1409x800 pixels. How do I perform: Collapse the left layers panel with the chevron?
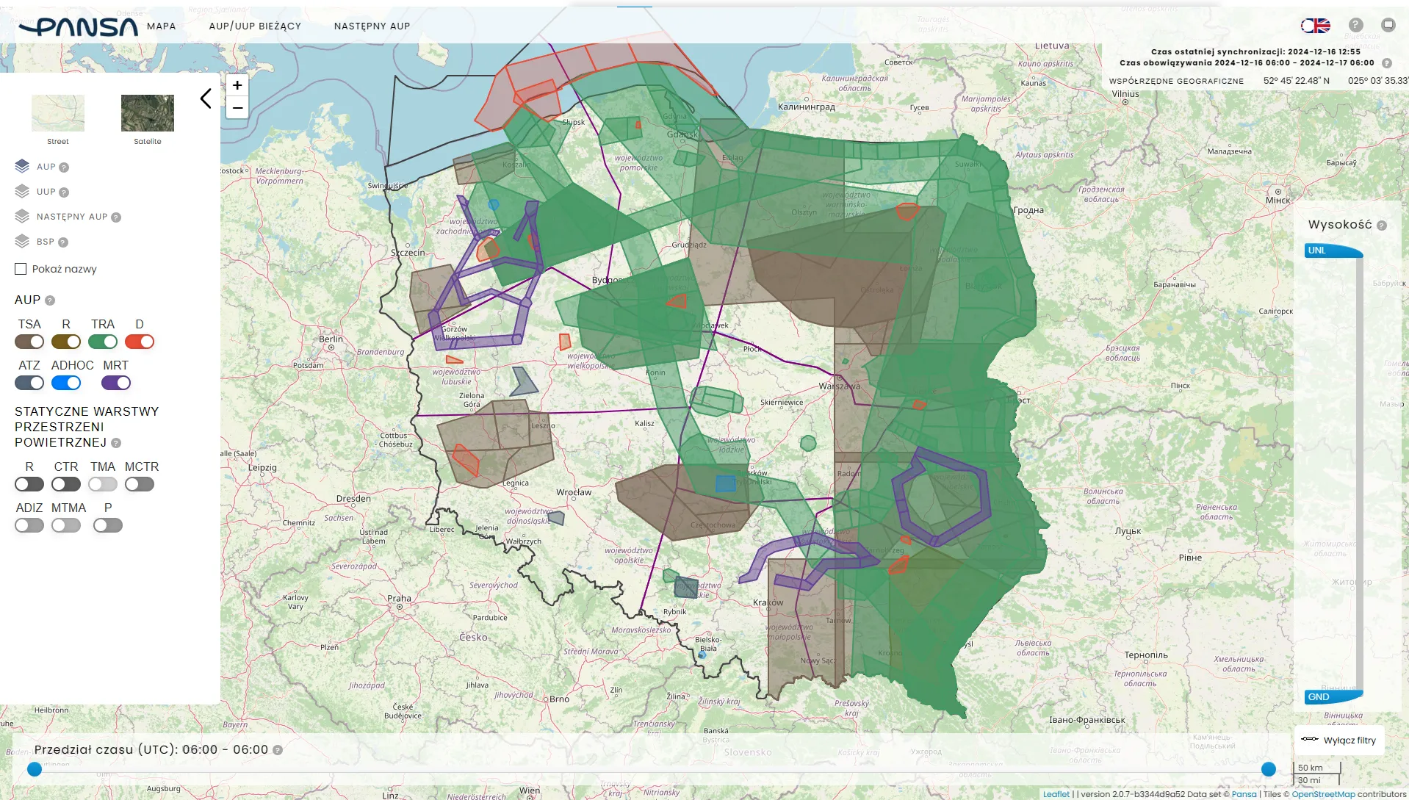206,98
